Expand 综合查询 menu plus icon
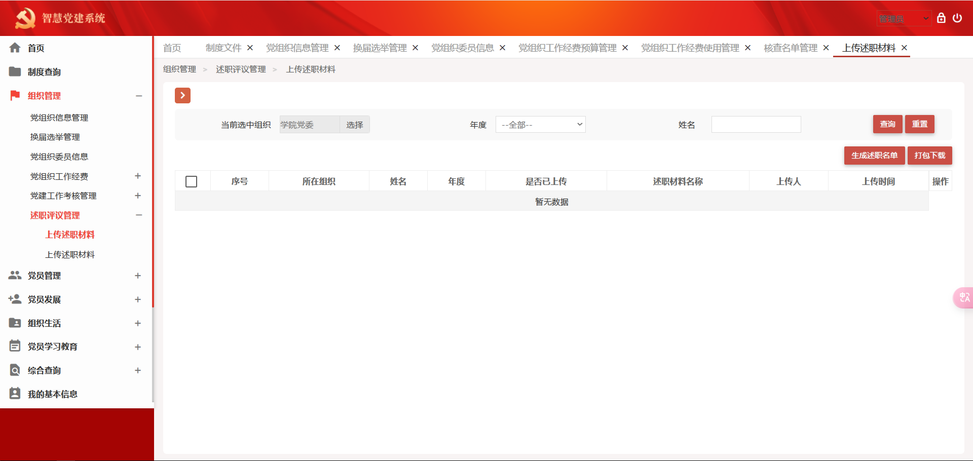This screenshot has width=973, height=461. coord(138,370)
